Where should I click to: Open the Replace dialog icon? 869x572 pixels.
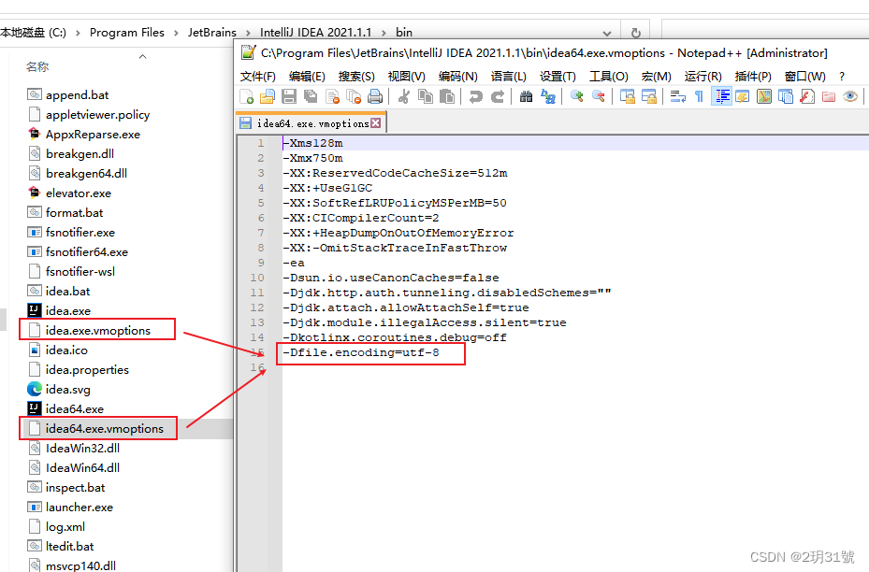click(547, 97)
